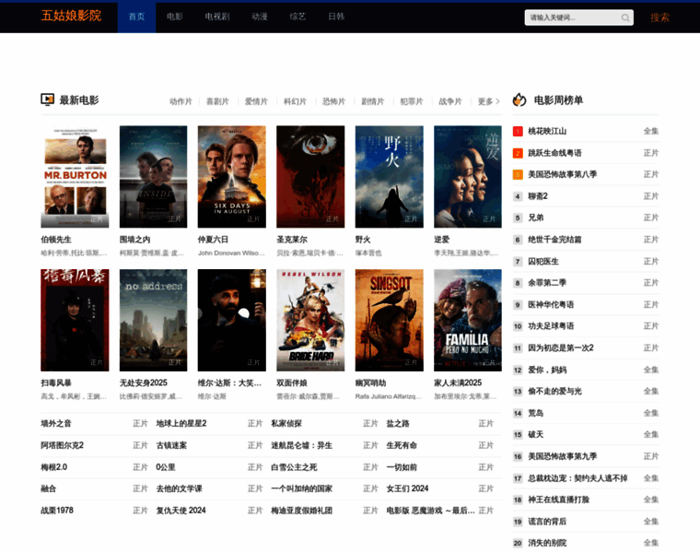The image size is (700, 553).
Task: Open the 综艺 navigation tab
Action: 297,17
